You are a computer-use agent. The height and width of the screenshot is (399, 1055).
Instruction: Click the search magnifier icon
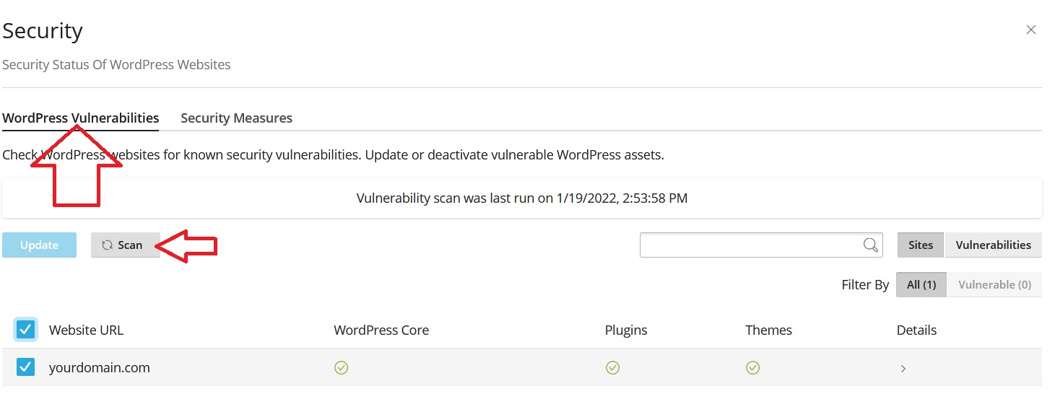coord(871,245)
